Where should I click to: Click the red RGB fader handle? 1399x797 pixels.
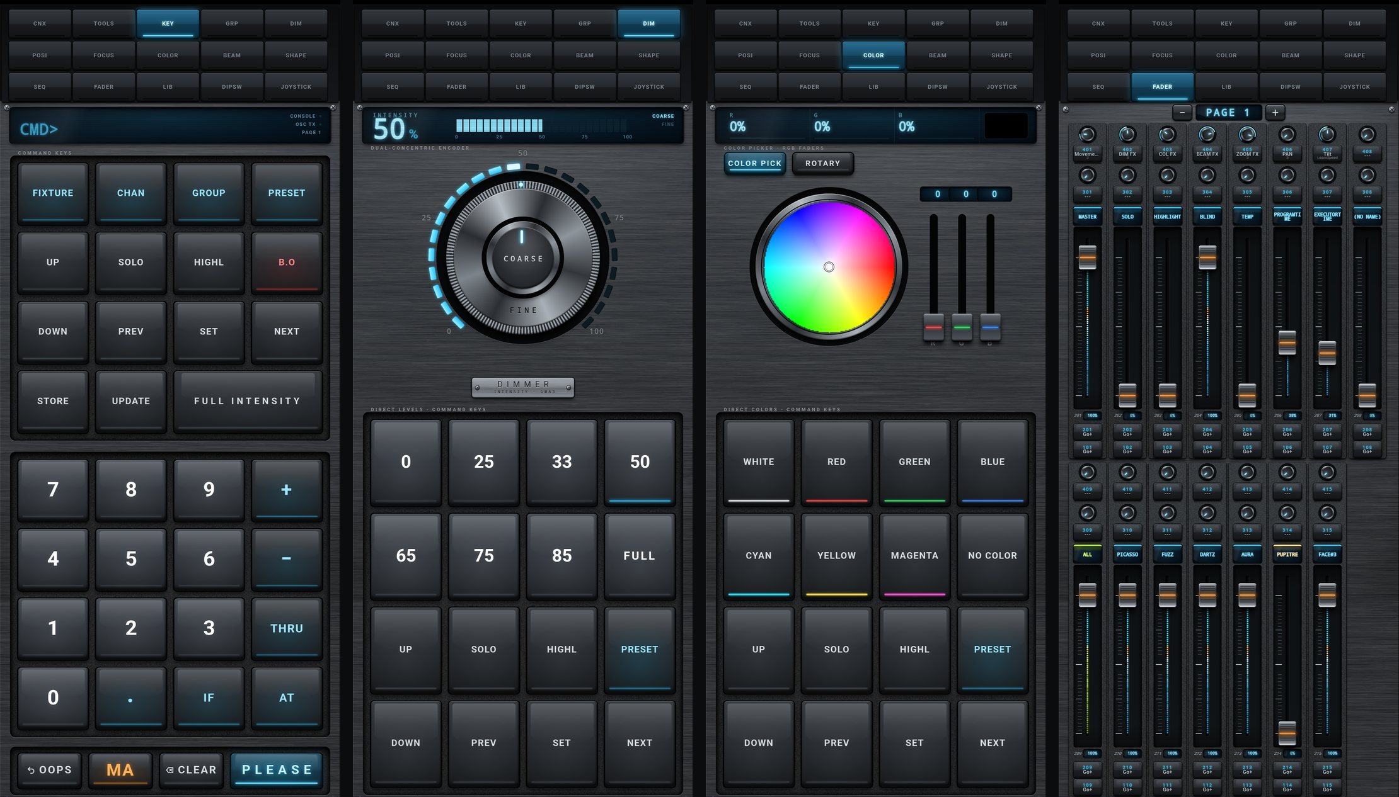933,327
